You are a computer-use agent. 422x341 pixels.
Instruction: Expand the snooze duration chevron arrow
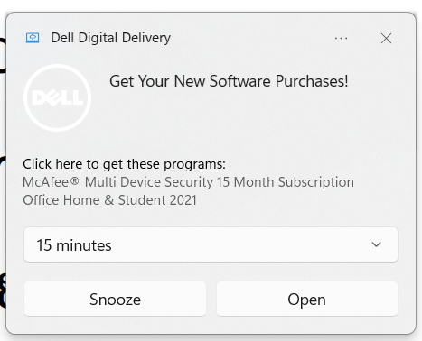point(376,244)
